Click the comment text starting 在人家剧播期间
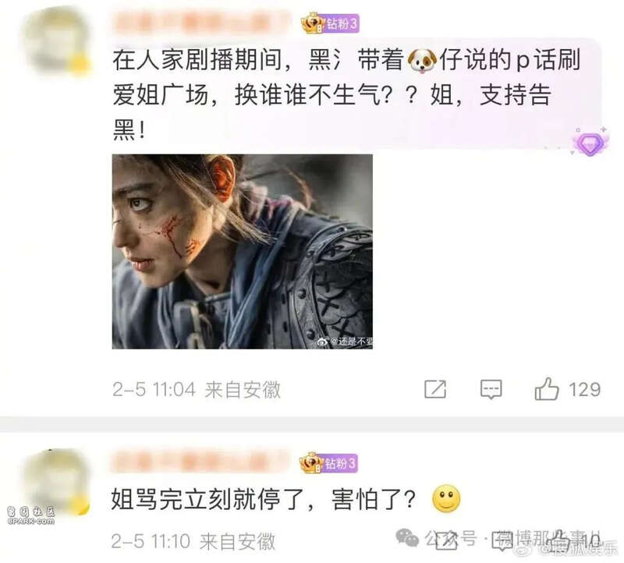The image size is (624, 563). (346, 95)
